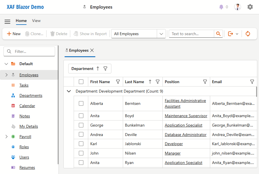
Task: Click the Clone button
Action: (x=34, y=34)
